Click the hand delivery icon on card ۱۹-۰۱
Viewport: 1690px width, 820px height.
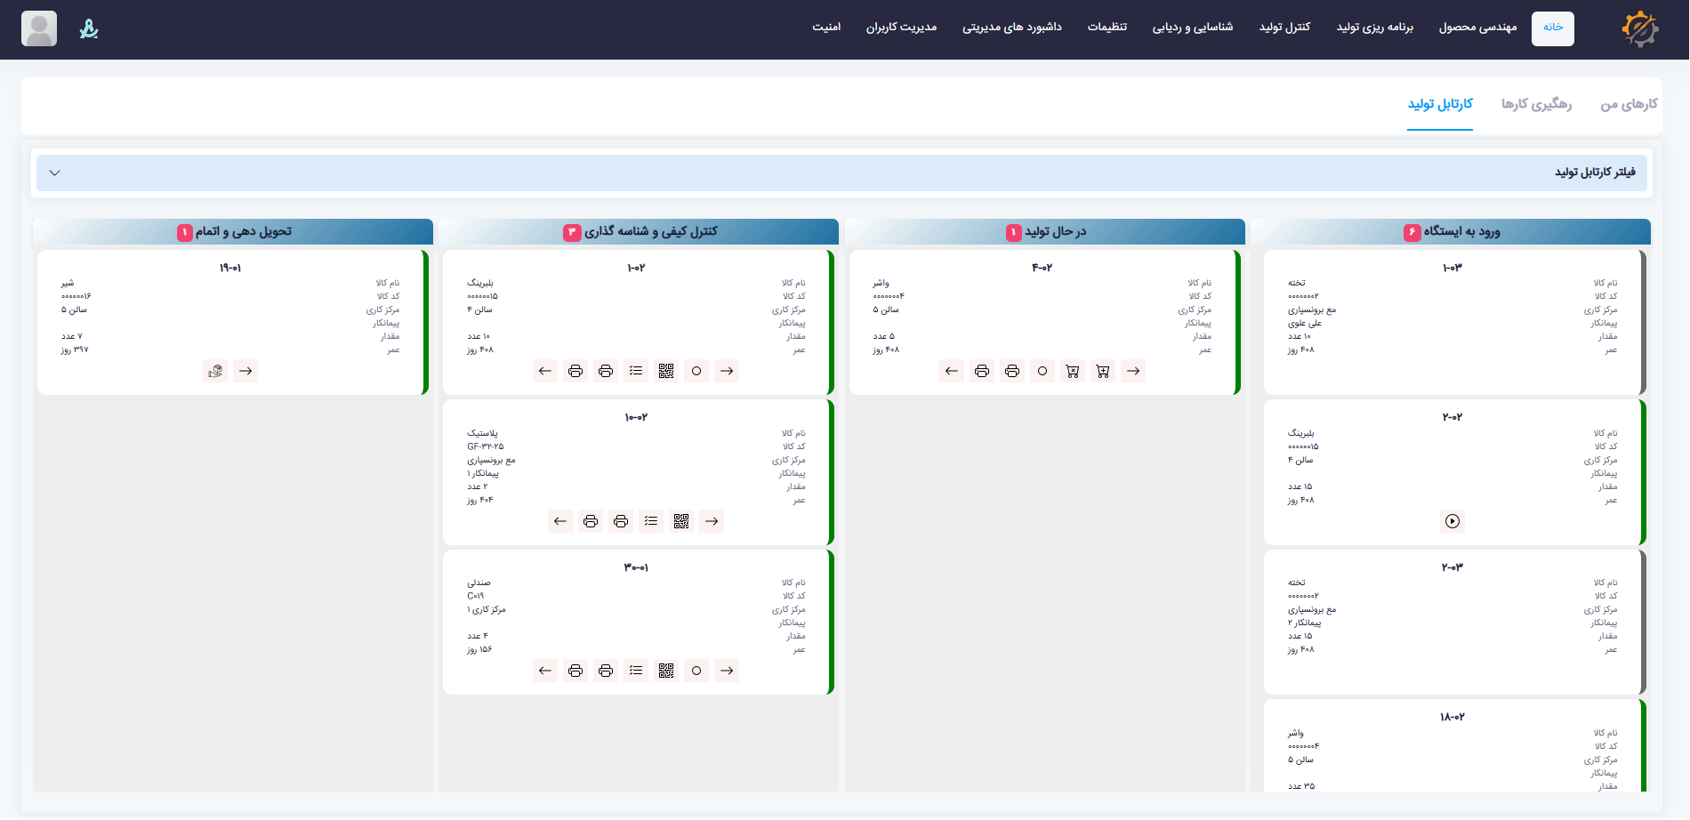[215, 371]
